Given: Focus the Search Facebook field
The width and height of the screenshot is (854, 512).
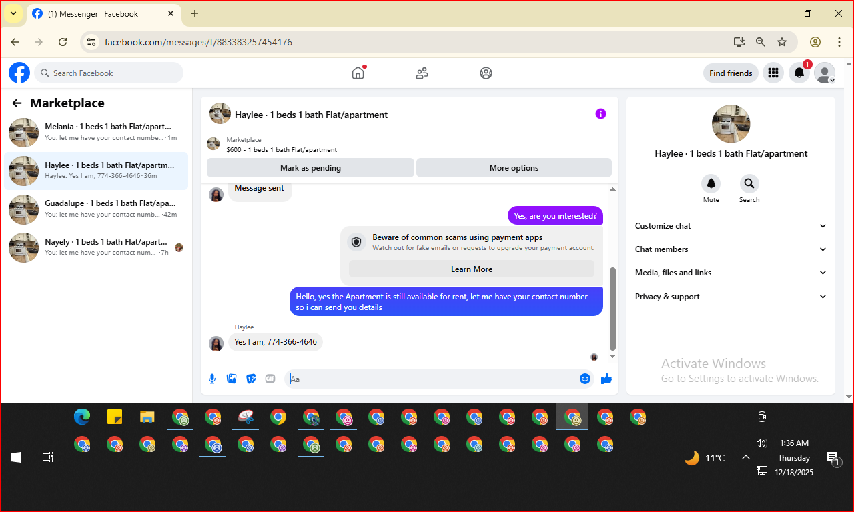Looking at the screenshot, I should (109, 73).
